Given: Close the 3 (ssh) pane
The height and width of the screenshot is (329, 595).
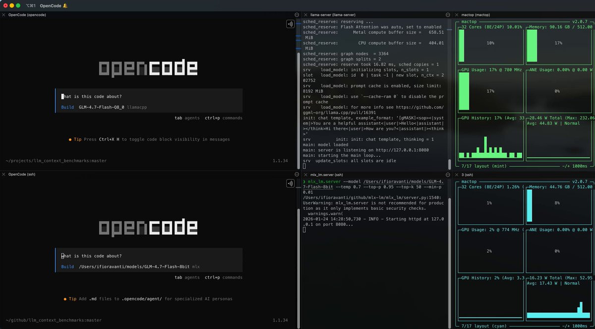Looking at the screenshot, I should point(457,175).
